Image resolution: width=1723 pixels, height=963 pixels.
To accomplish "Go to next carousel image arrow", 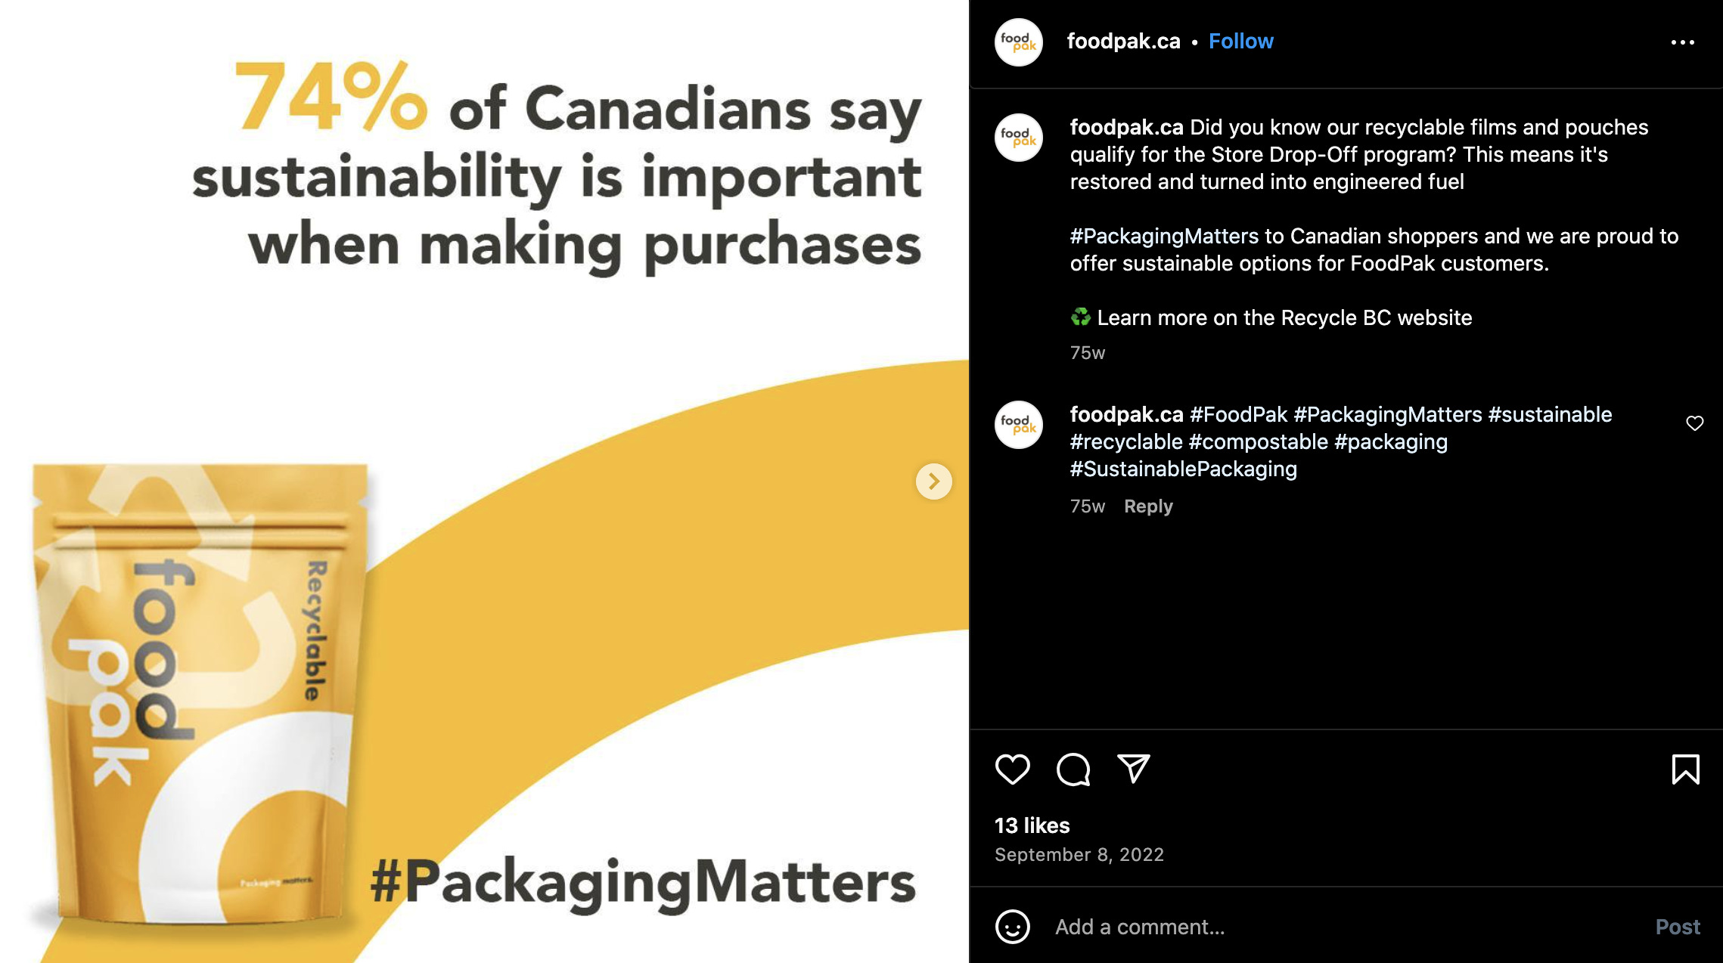I will pos(933,481).
